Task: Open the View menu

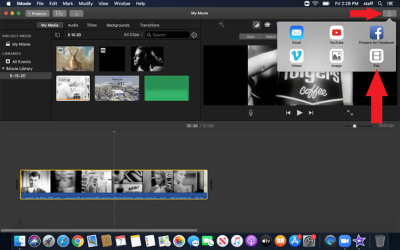Action: coord(103,3)
